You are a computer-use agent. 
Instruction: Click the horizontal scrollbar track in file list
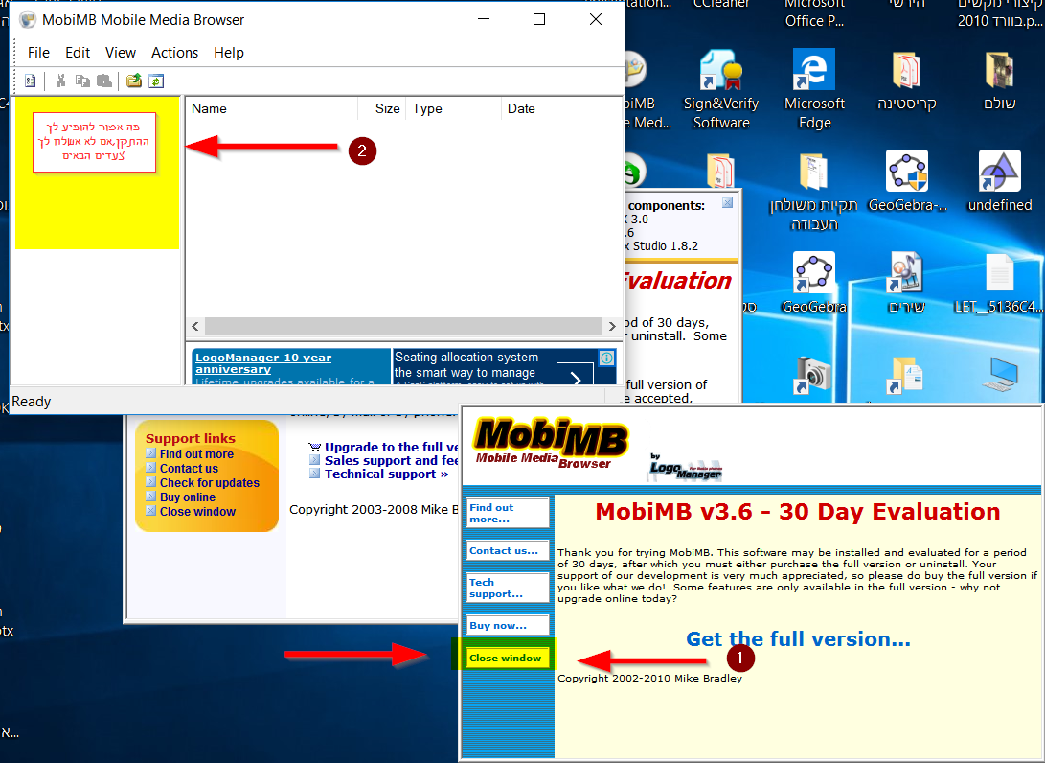403,326
